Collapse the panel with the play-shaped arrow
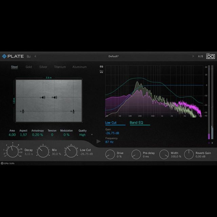Viewport: 217px width, 217px height. pyautogui.click(x=99, y=141)
